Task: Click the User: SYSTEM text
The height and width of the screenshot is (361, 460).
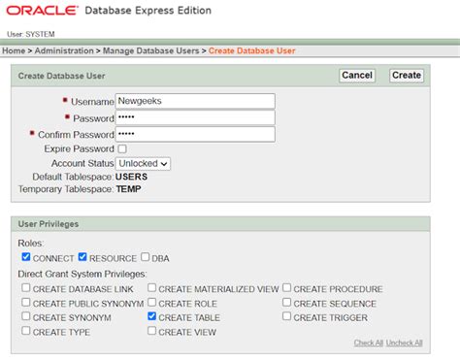Action: point(31,34)
